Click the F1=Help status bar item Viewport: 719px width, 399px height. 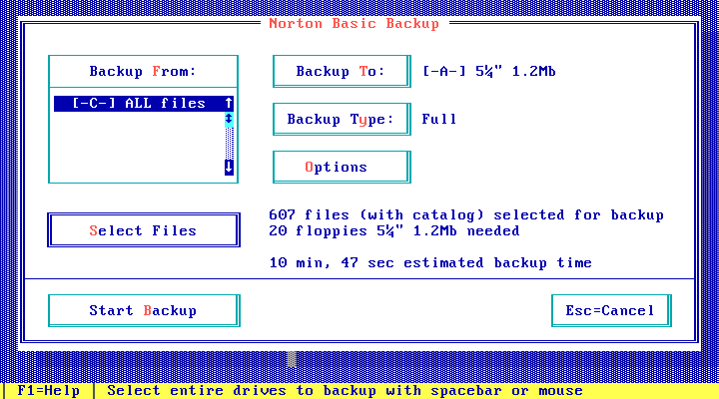[x=49, y=391]
